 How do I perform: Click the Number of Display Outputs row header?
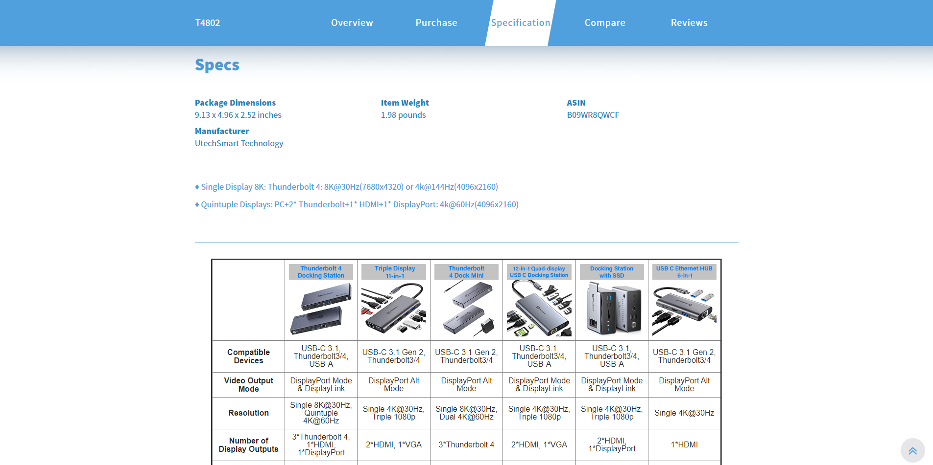pos(248,445)
